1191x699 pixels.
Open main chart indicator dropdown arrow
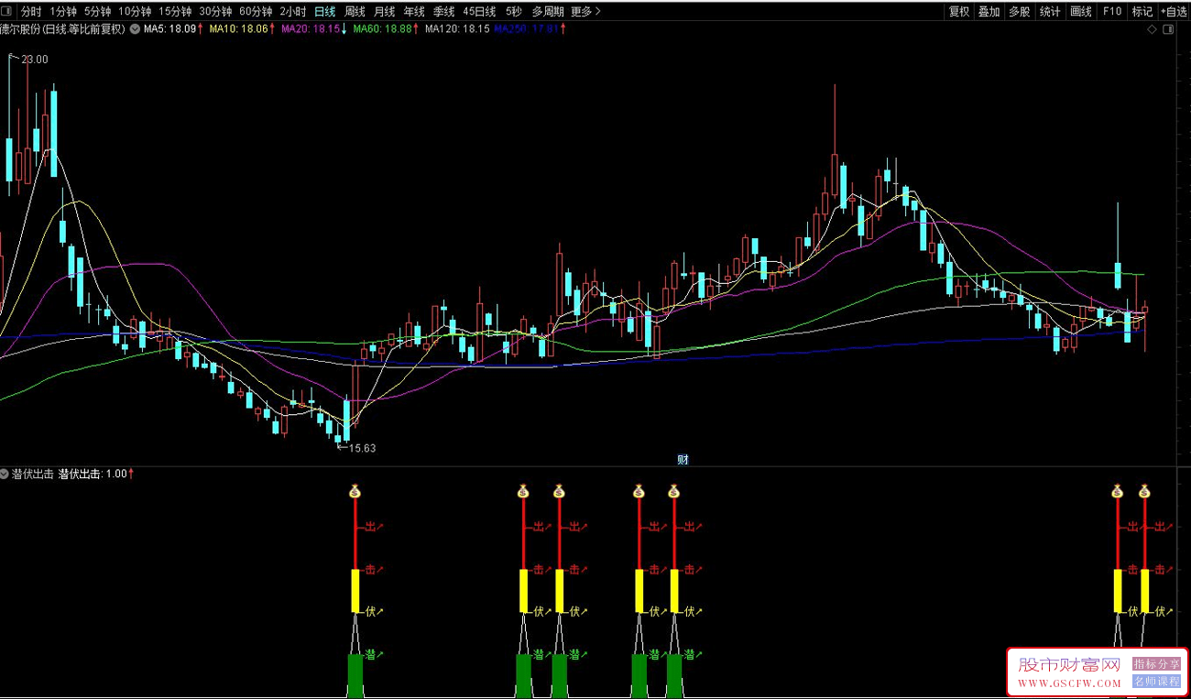coord(136,29)
